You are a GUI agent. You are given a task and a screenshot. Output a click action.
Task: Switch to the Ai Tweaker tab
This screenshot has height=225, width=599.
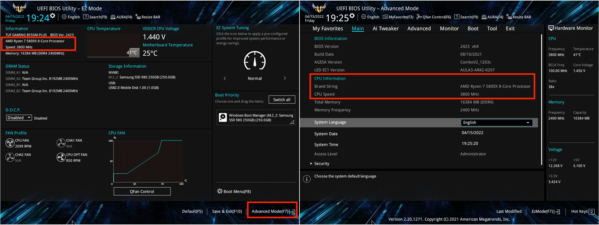(x=386, y=29)
